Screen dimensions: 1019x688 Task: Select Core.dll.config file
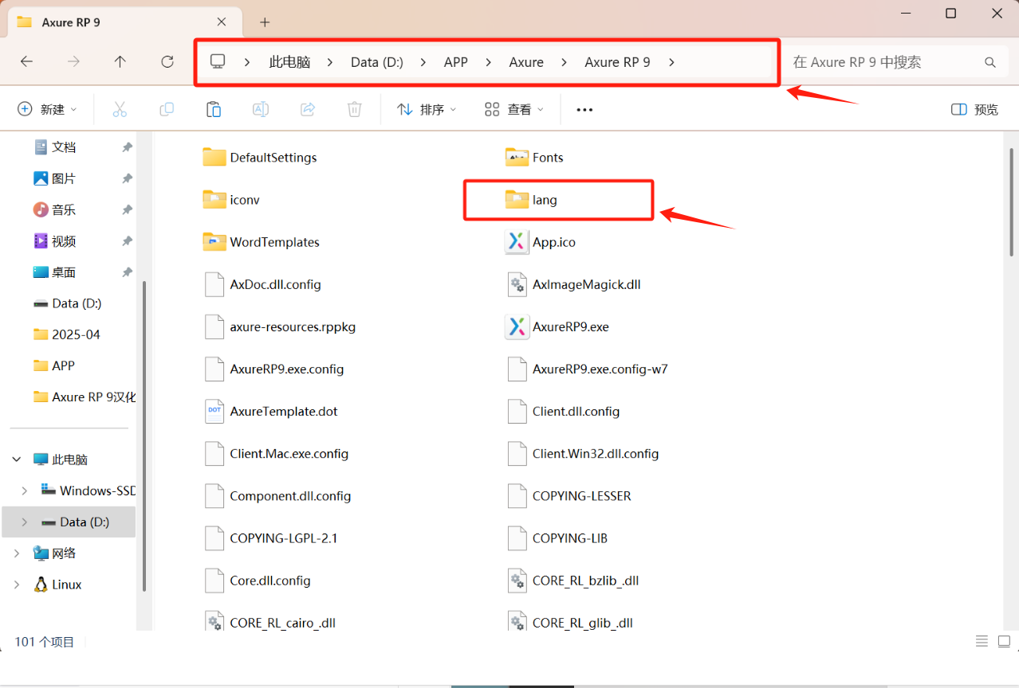258,580
